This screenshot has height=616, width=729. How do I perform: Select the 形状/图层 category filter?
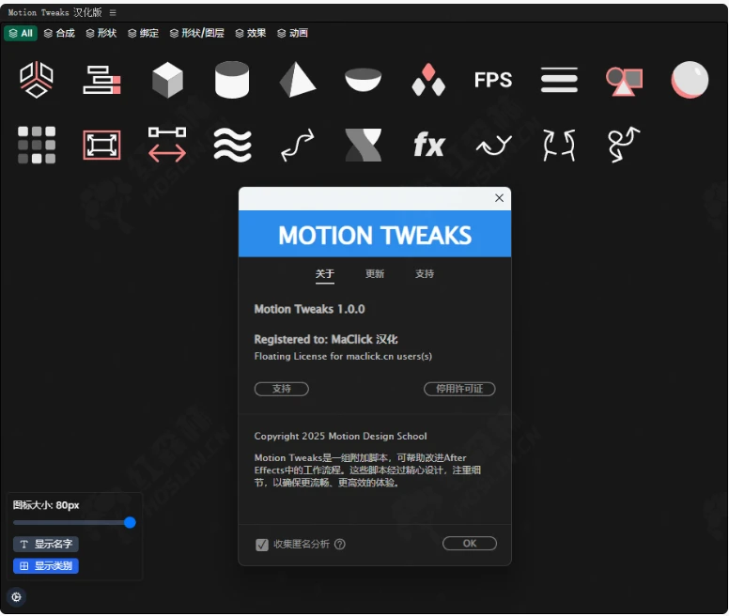click(x=196, y=33)
